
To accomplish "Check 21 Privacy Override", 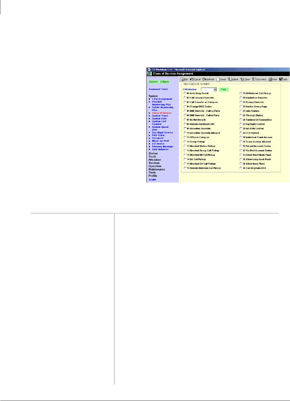I will pyautogui.click(x=241, y=102).
